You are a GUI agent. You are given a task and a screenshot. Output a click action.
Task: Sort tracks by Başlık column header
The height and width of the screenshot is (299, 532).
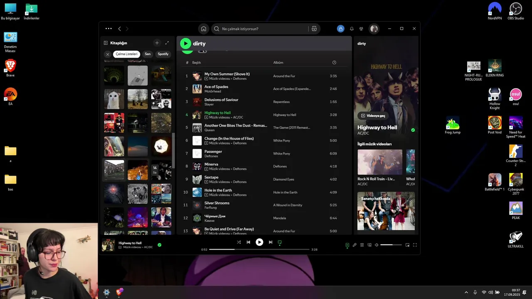pos(197,62)
